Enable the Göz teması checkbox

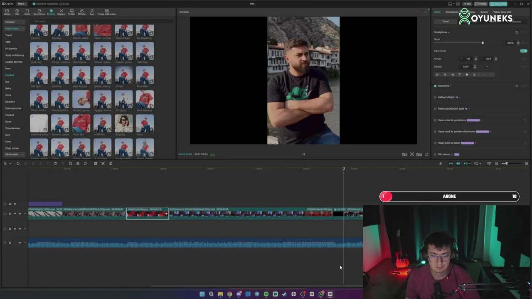pyautogui.click(x=435, y=154)
